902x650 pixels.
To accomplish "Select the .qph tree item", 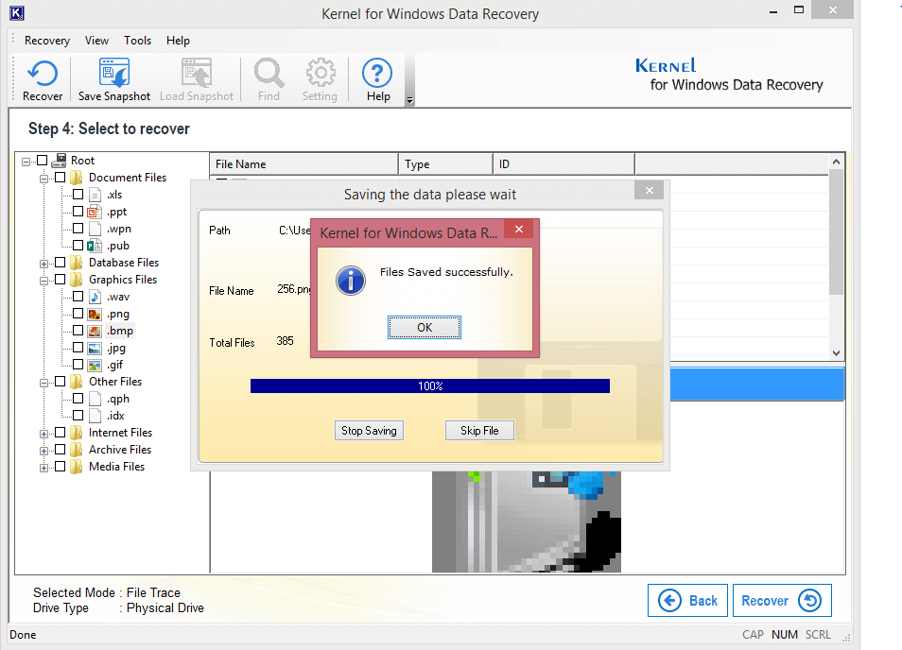I will tap(118, 399).
